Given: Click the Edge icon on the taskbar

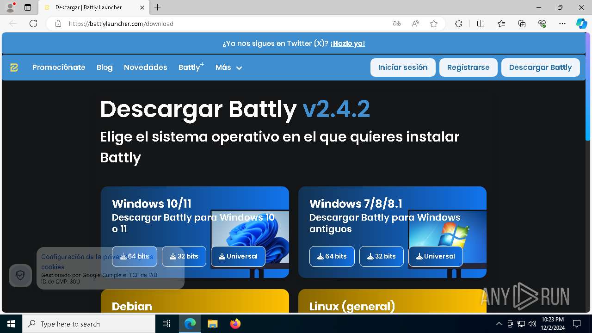Looking at the screenshot, I should [190, 324].
